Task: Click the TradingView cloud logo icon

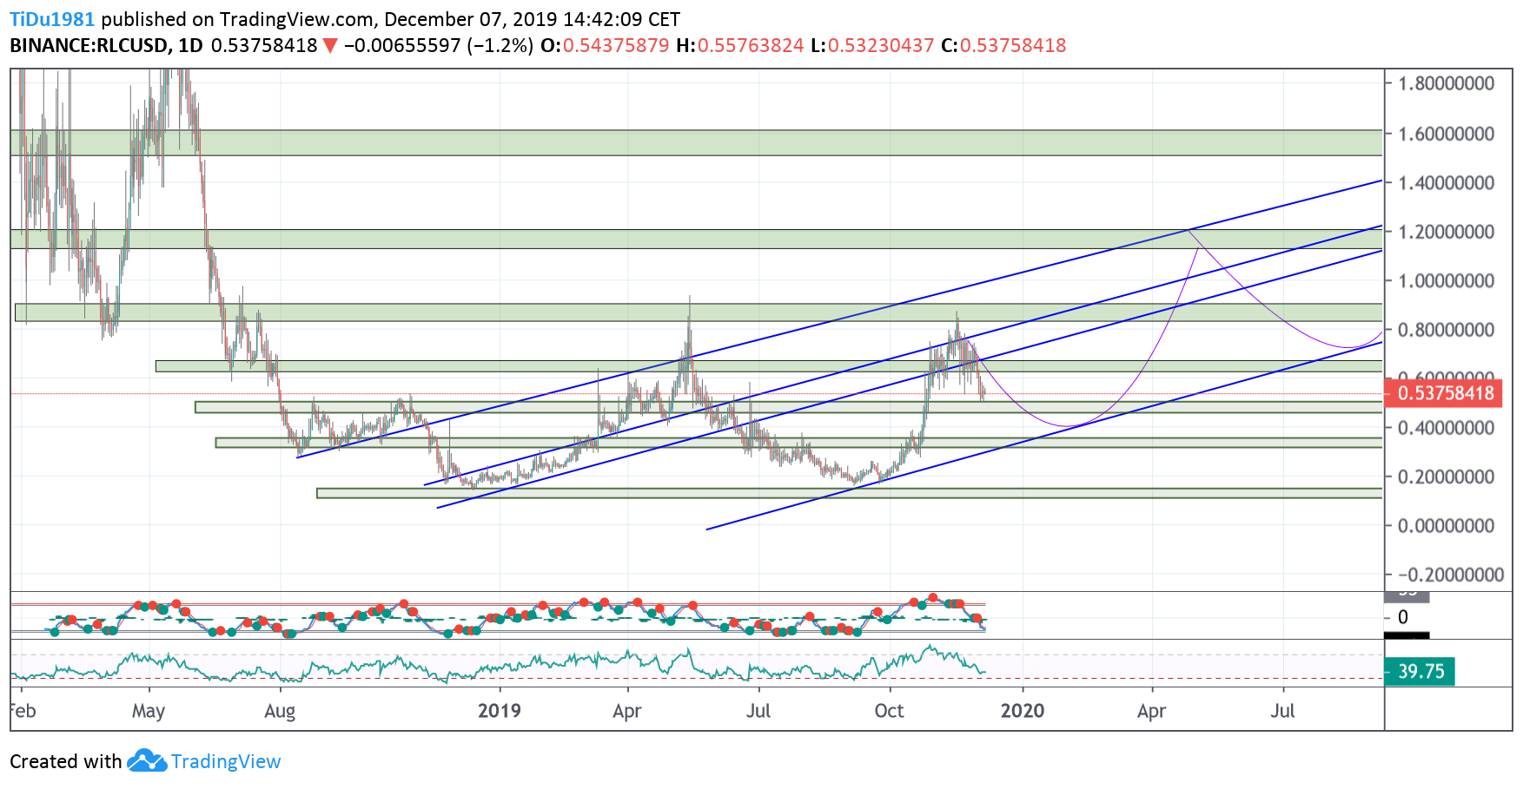Action: point(147,760)
